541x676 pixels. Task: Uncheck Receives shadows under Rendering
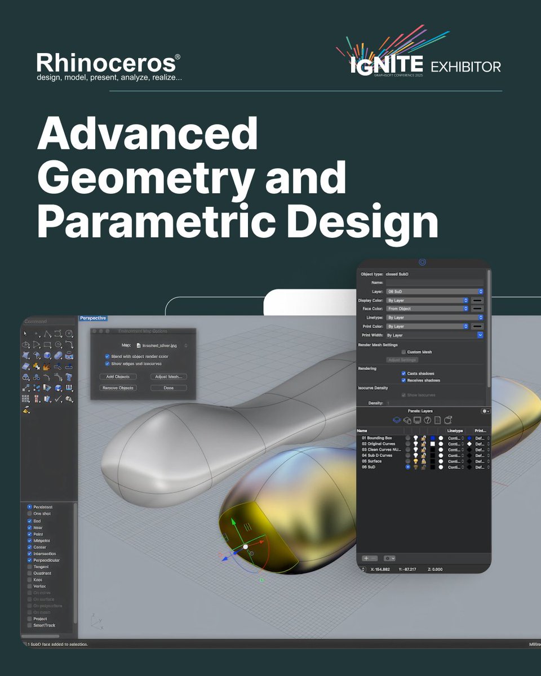point(403,380)
